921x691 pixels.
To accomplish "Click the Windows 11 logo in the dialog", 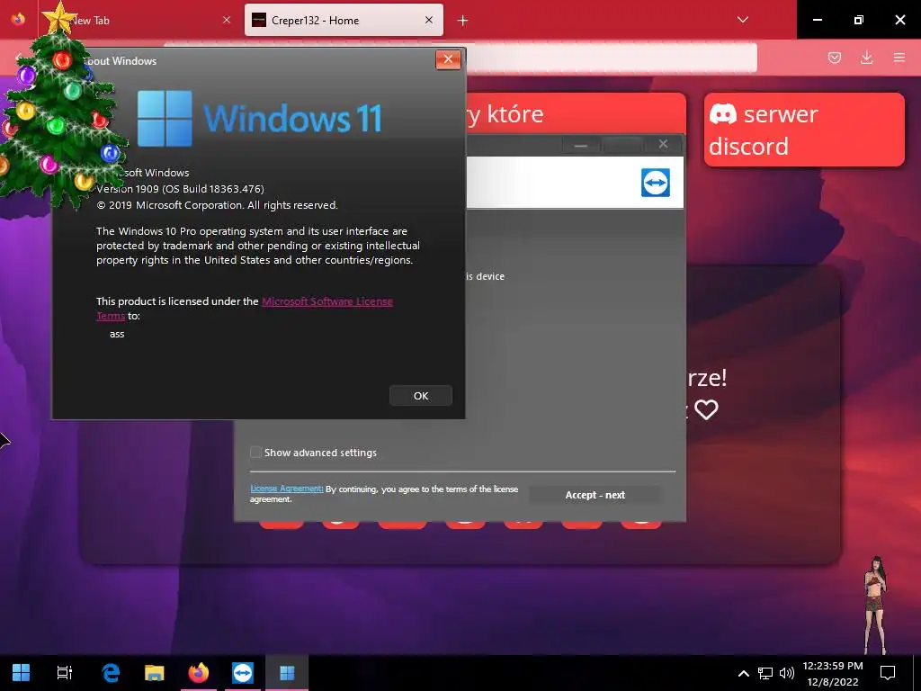I will (x=260, y=118).
